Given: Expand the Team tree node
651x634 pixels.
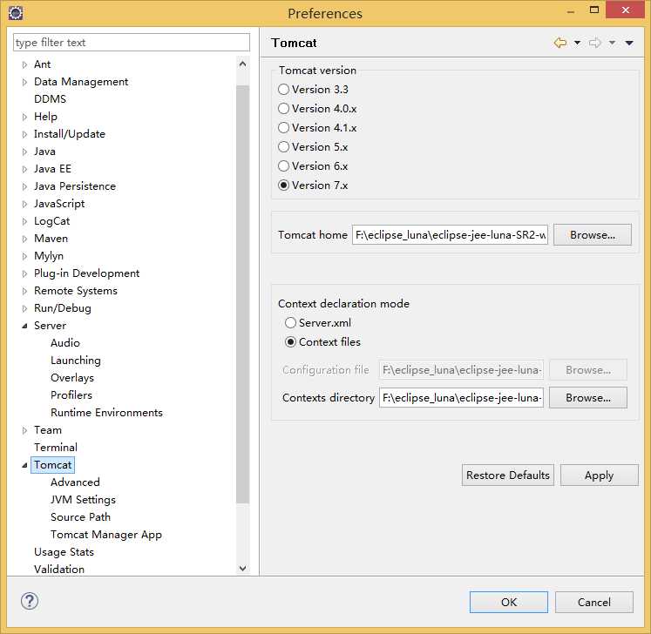Looking at the screenshot, I should coord(24,431).
